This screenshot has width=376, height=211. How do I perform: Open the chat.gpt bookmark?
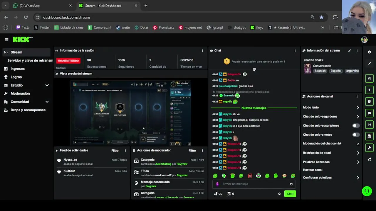pos(236,28)
